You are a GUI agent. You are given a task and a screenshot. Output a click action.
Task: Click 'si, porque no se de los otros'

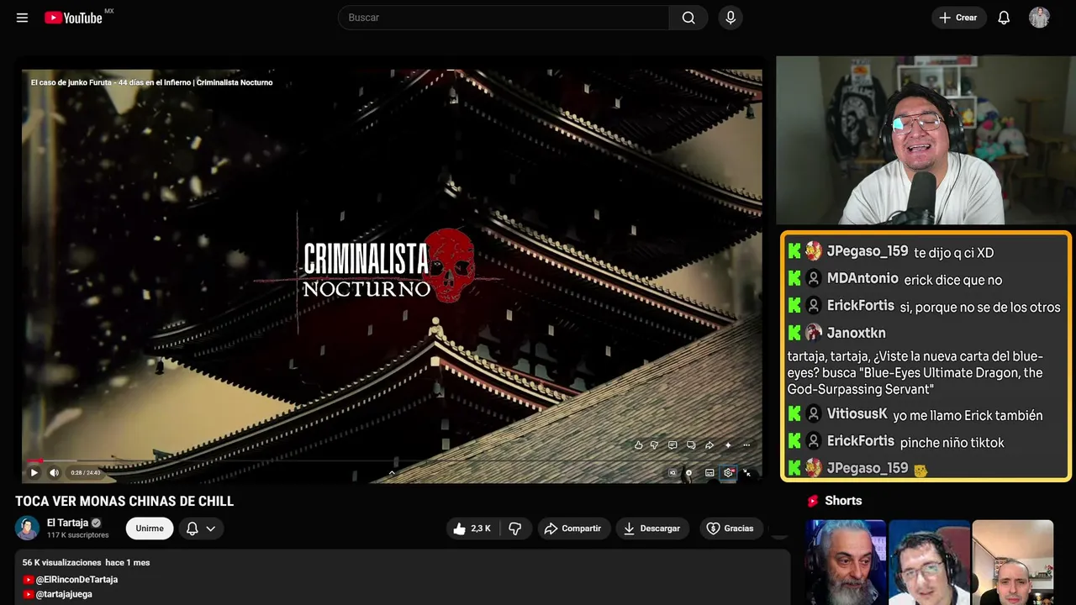[x=980, y=307]
